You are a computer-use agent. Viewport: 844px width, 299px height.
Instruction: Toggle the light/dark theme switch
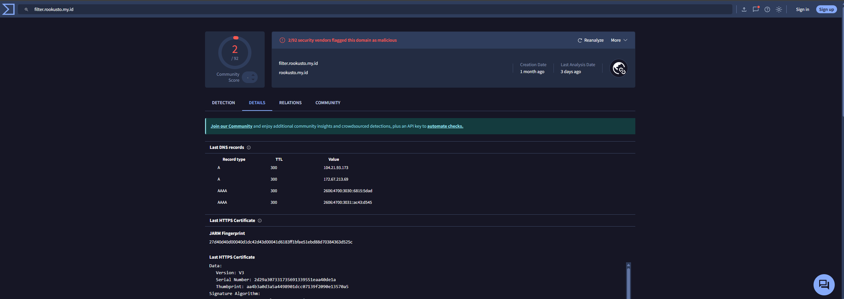[x=779, y=9]
